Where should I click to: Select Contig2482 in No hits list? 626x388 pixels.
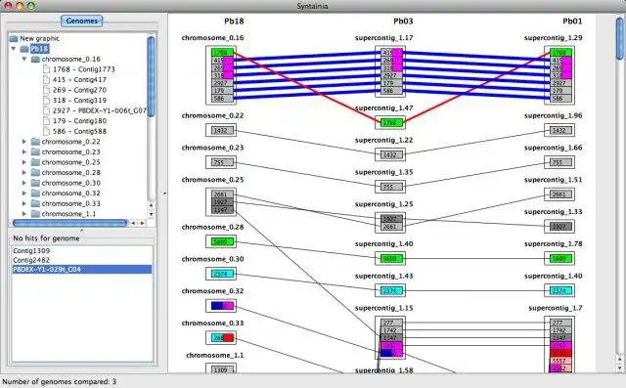tap(31, 260)
